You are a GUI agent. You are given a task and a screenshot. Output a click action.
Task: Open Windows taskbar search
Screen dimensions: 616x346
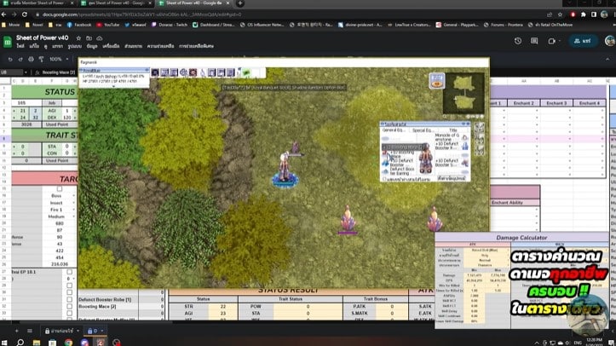[20, 343]
